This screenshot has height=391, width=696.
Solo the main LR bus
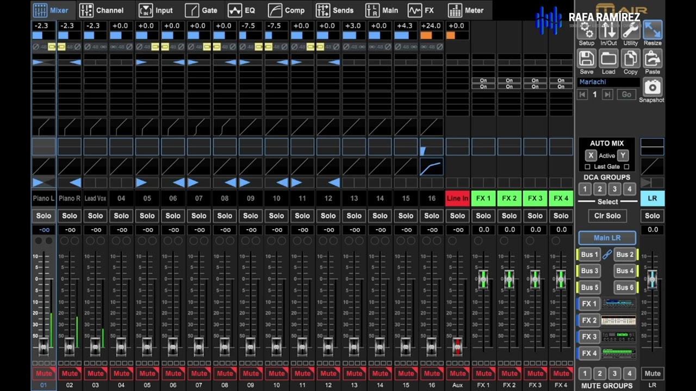(x=652, y=216)
